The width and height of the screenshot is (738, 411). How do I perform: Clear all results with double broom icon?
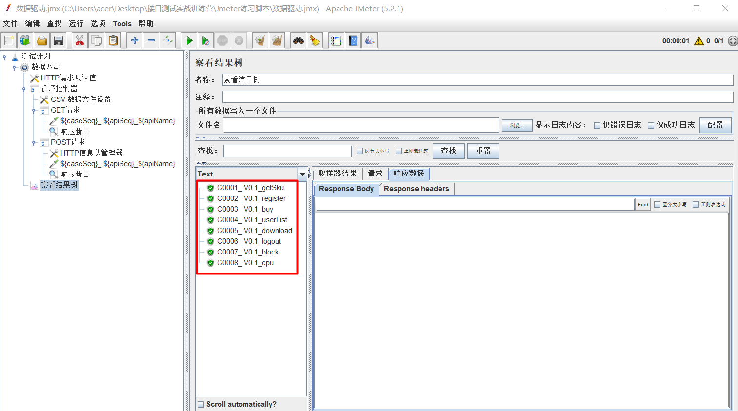(277, 40)
